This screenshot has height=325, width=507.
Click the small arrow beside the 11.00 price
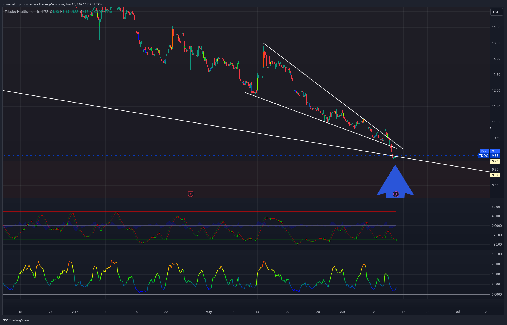[x=490, y=127]
